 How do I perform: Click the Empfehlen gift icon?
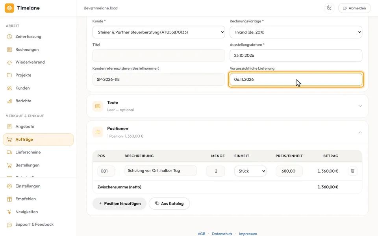click(x=9, y=199)
